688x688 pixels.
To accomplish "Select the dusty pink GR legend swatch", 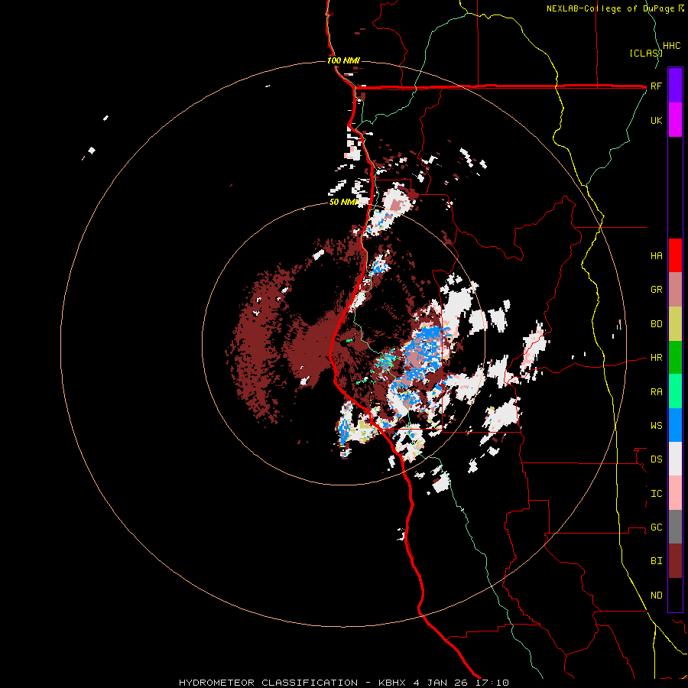I will 675,290.
